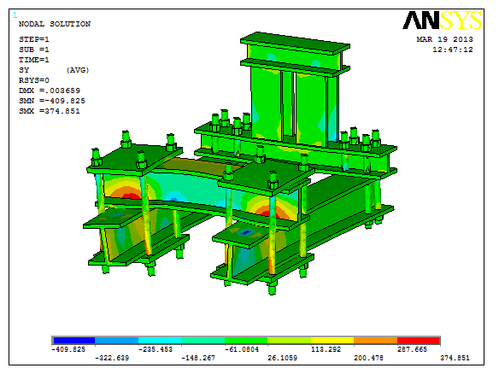
Task: Click the orange legend color band
Action: click(375, 341)
